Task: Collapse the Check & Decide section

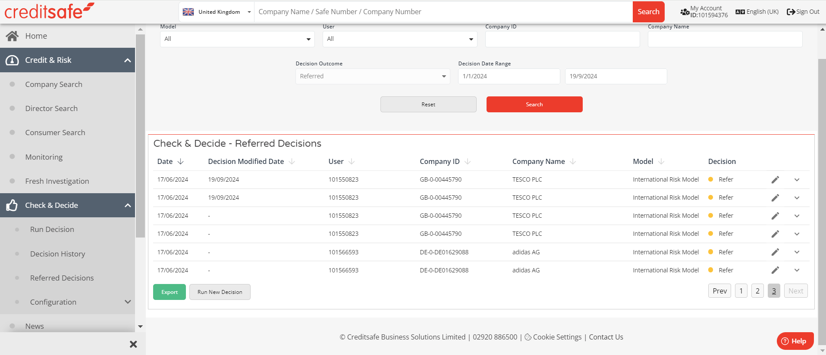Action: click(128, 205)
